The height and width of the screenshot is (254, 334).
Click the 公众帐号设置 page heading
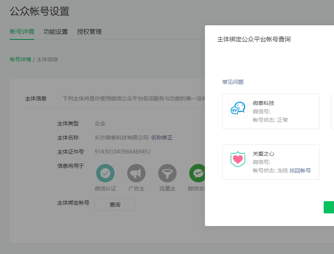[x=39, y=11]
